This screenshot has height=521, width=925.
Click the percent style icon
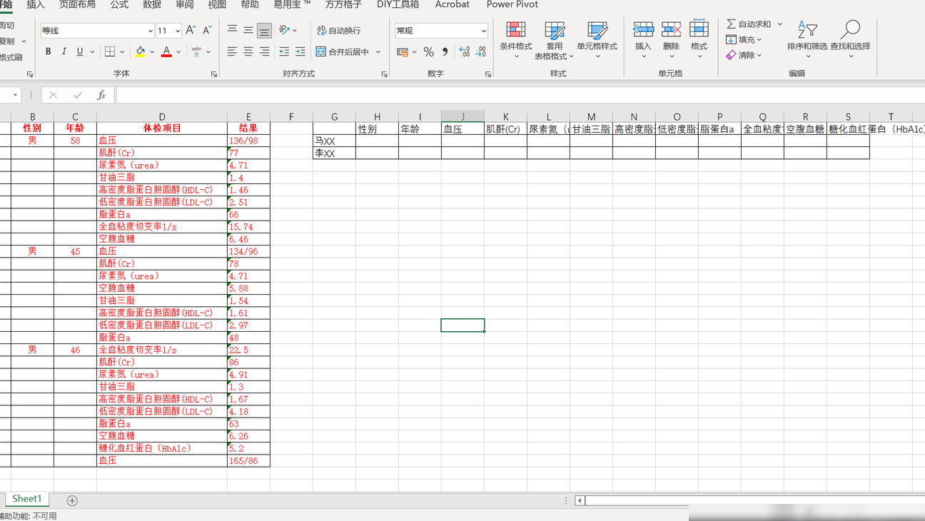click(428, 52)
